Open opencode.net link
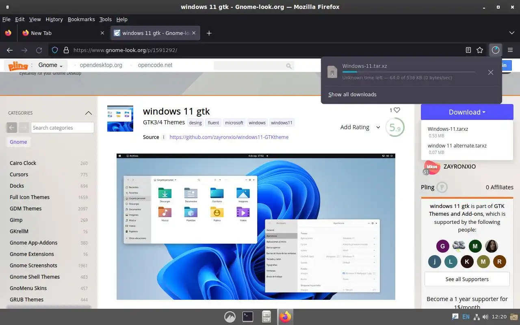The height and width of the screenshot is (325, 520). (155, 65)
